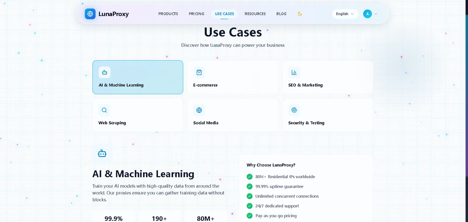Screen dimensions: 468x222
Task: Click the paragraph starting 'Train your AI models'
Action: point(158,193)
